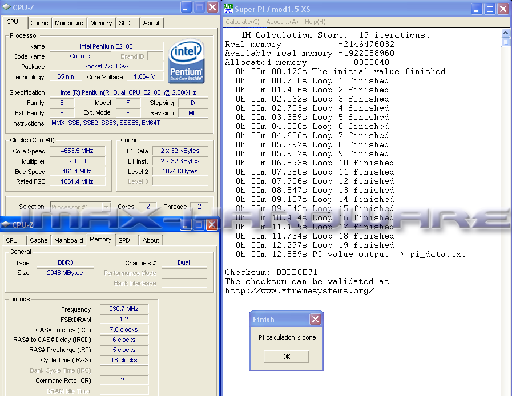Click the tRCD value 6 clocks
The width and height of the screenshot is (512, 396).
pyautogui.click(x=124, y=340)
